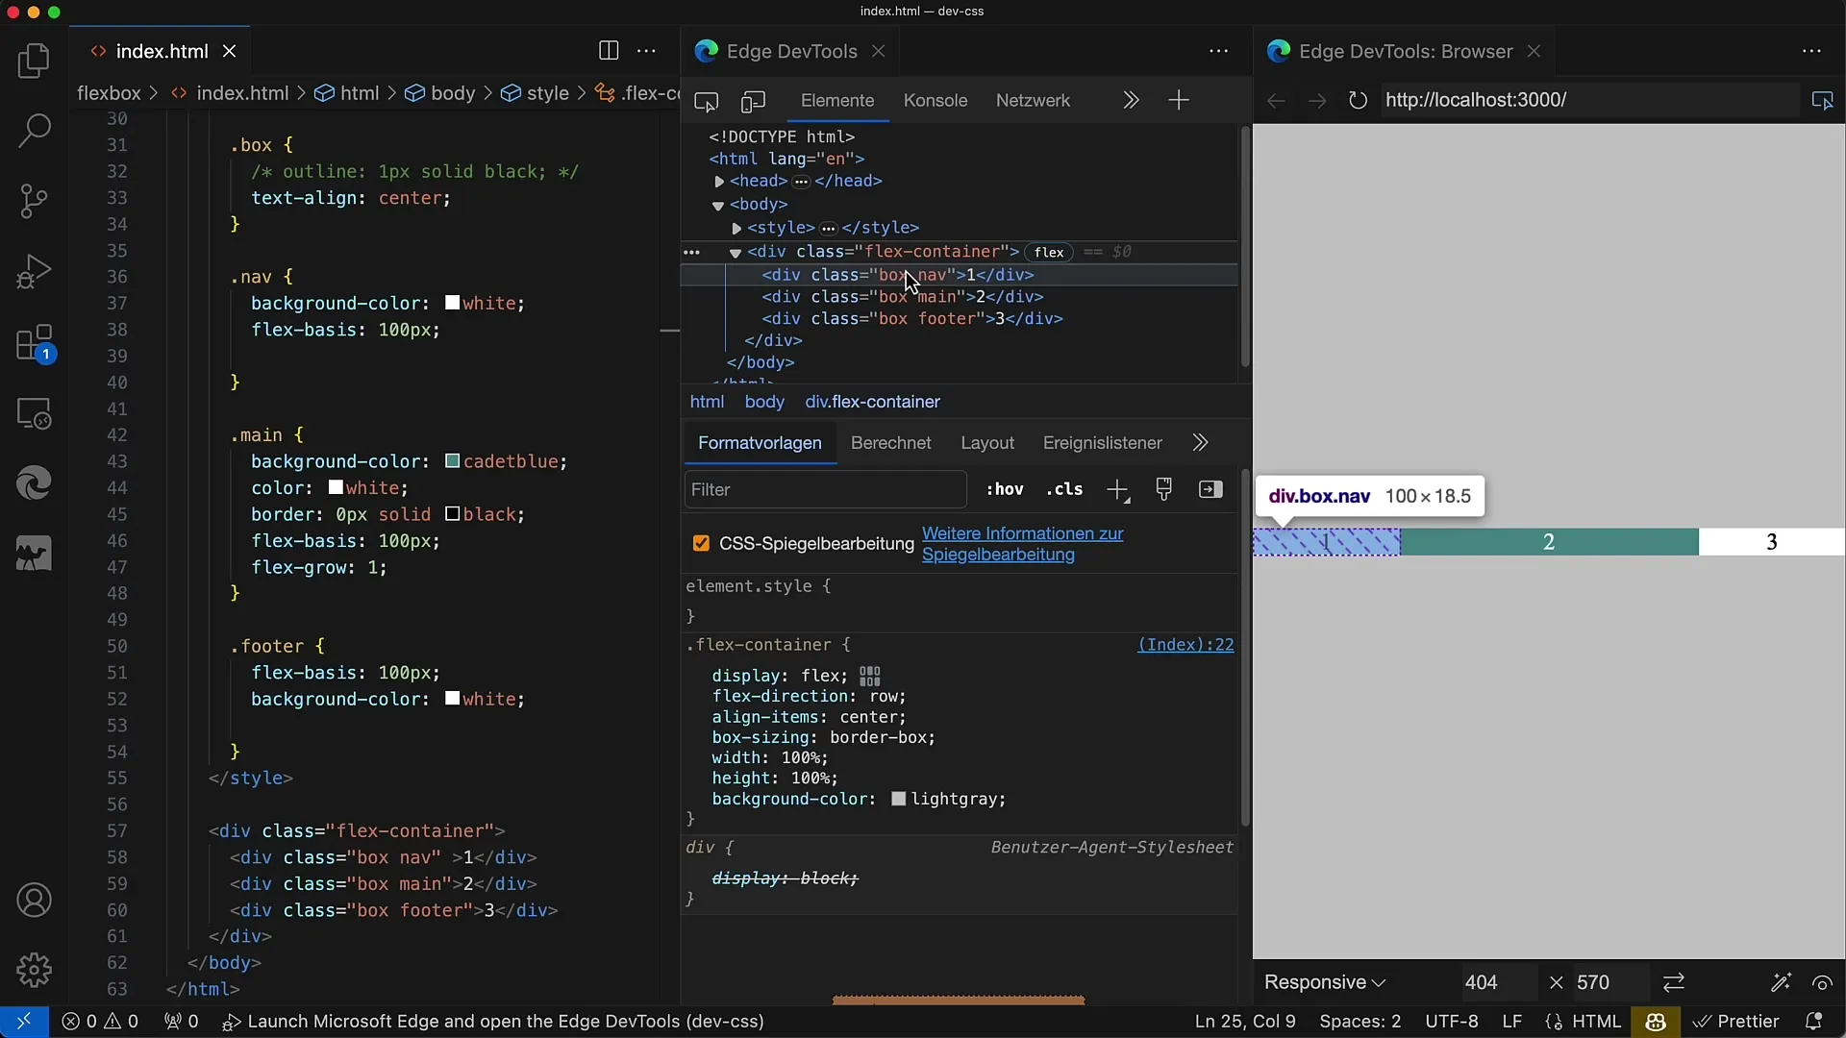Toggle CSS-Spiegelbearbeitung checkbox
The width and height of the screenshot is (1846, 1038).
tap(701, 544)
